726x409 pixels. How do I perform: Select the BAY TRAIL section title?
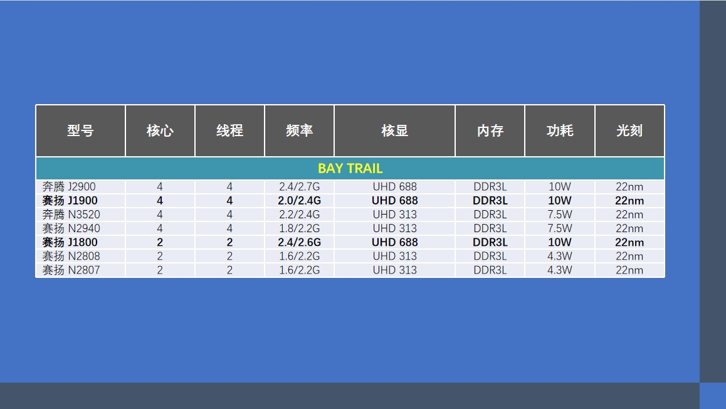point(350,169)
